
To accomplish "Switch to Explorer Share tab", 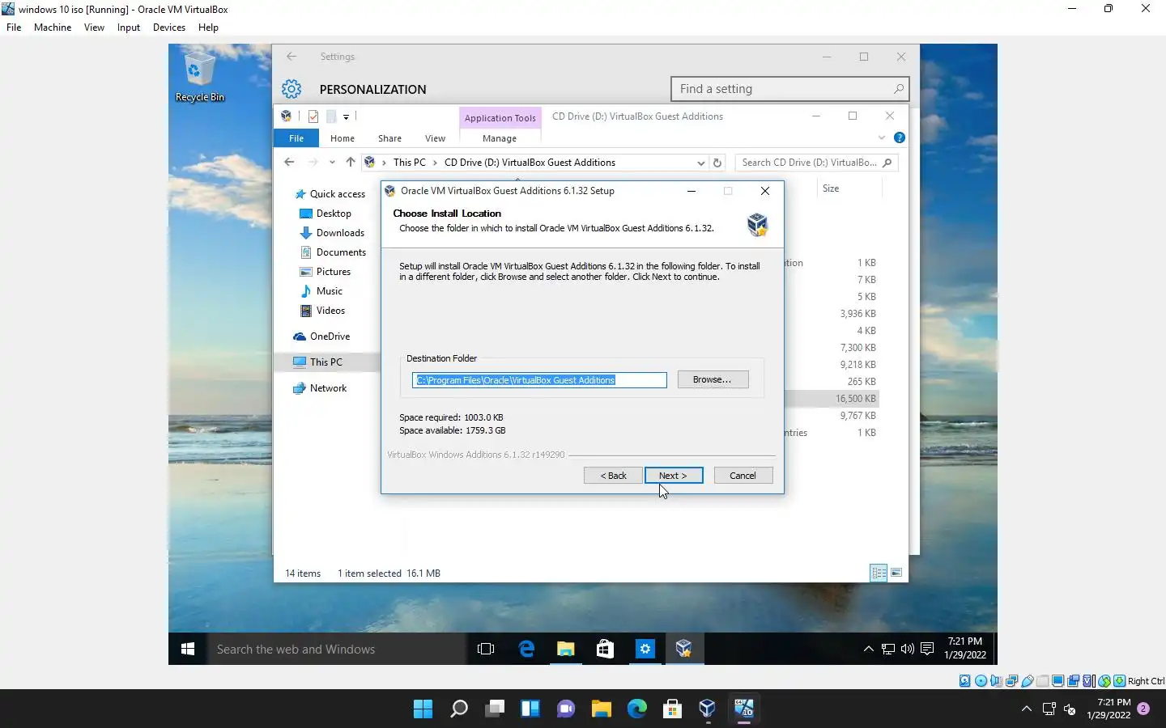I will click(389, 138).
